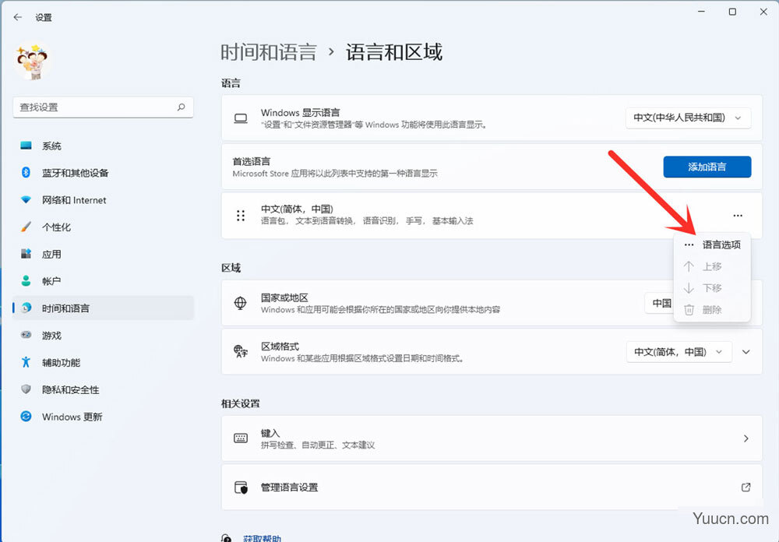Open 管理语言设置
The width and height of the screenshot is (779, 542).
click(x=492, y=487)
